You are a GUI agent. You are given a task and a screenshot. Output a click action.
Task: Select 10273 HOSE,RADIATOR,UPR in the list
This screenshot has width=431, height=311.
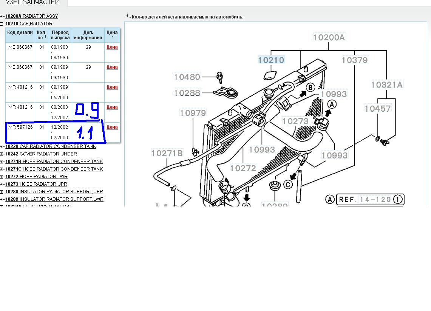coord(36,184)
